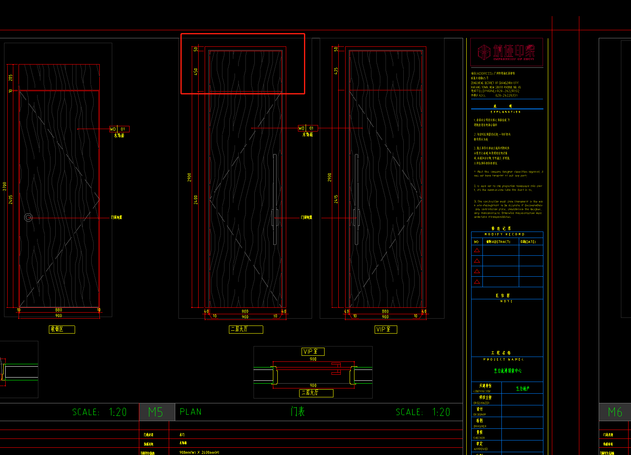Click the ABSTRACT column header
This screenshot has width=631, height=455.
coord(498,242)
